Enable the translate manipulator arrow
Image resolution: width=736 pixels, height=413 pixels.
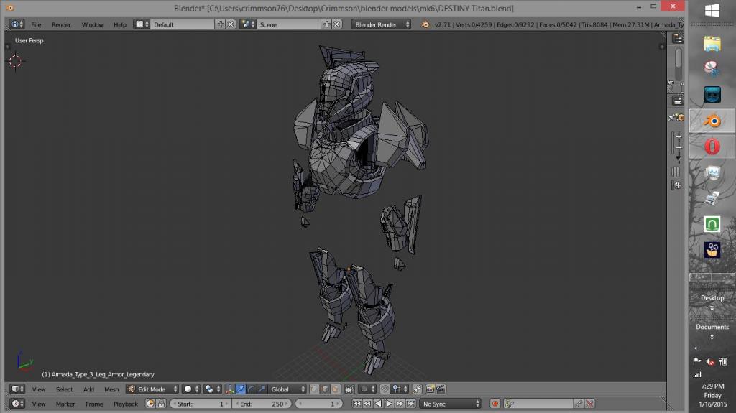pyautogui.click(x=240, y=389)
